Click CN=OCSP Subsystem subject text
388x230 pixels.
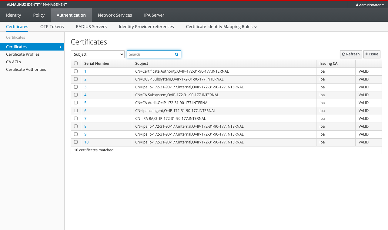pyautogui.click(x=179, y=79)
